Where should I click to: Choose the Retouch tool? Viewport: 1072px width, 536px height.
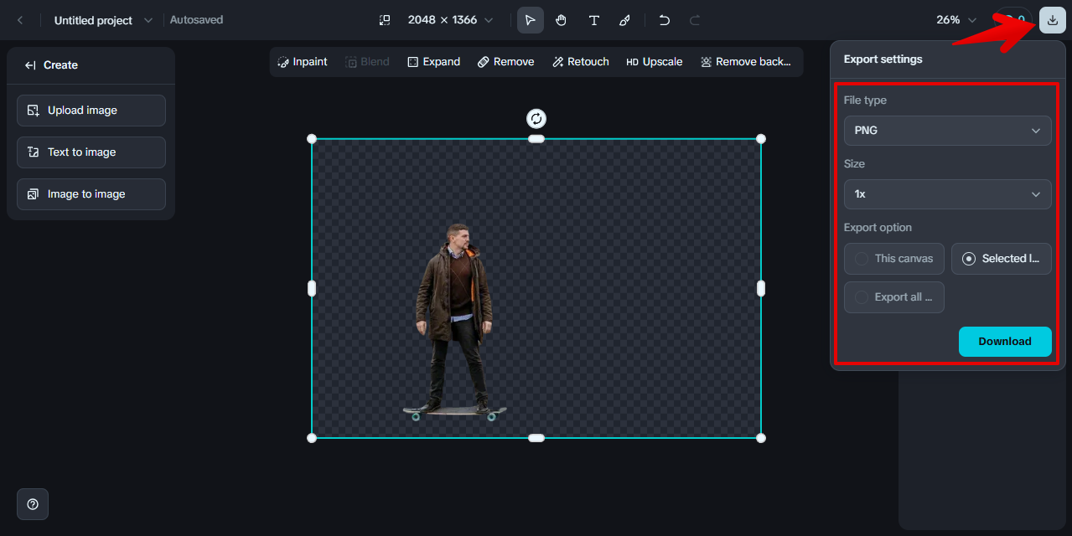tap(580, 62)
